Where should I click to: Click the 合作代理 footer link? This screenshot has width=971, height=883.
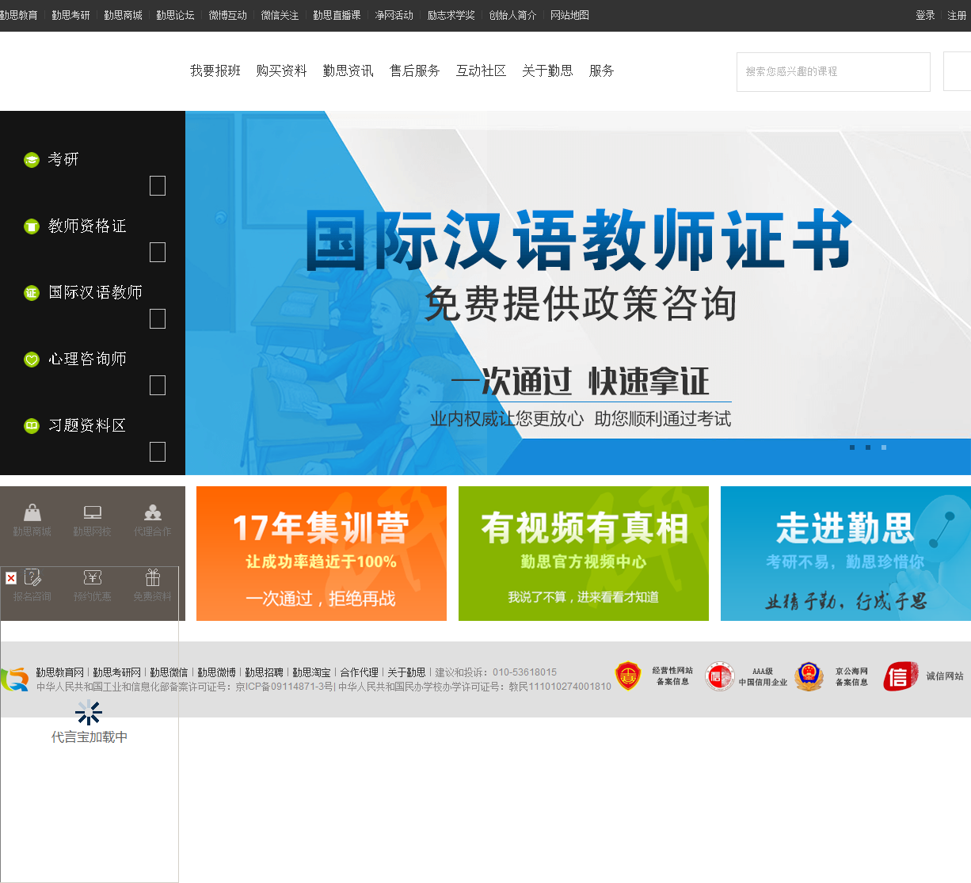359,672
